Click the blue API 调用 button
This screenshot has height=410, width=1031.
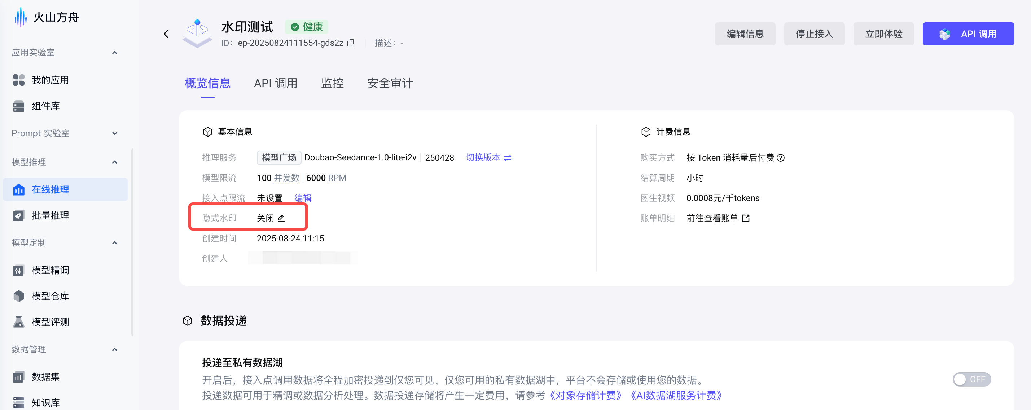[968, 34]
